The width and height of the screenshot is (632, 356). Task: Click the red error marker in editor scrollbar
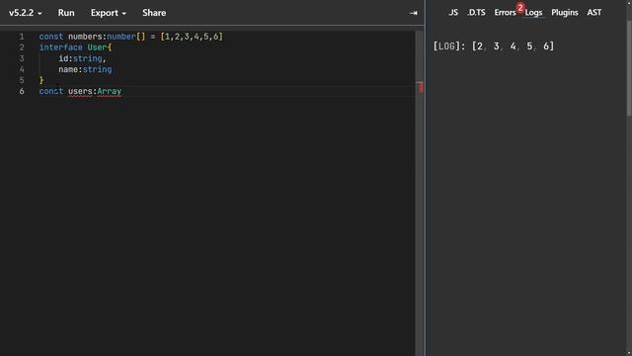click(421, 87)
